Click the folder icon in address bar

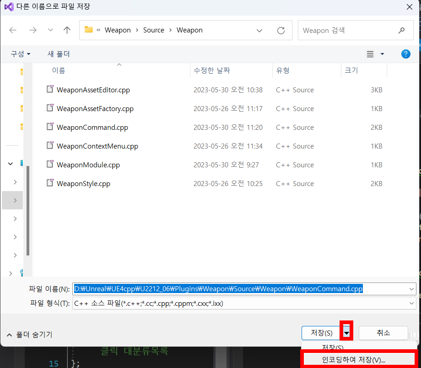pyautogui.click(x=88, y=30)
